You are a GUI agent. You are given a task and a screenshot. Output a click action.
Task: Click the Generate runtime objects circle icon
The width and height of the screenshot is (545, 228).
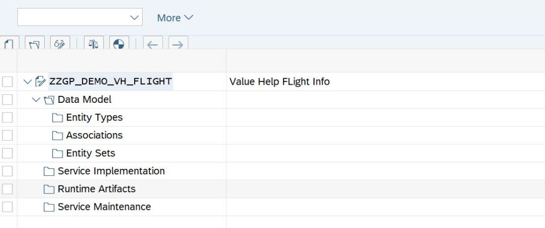(x=119, y=44)
